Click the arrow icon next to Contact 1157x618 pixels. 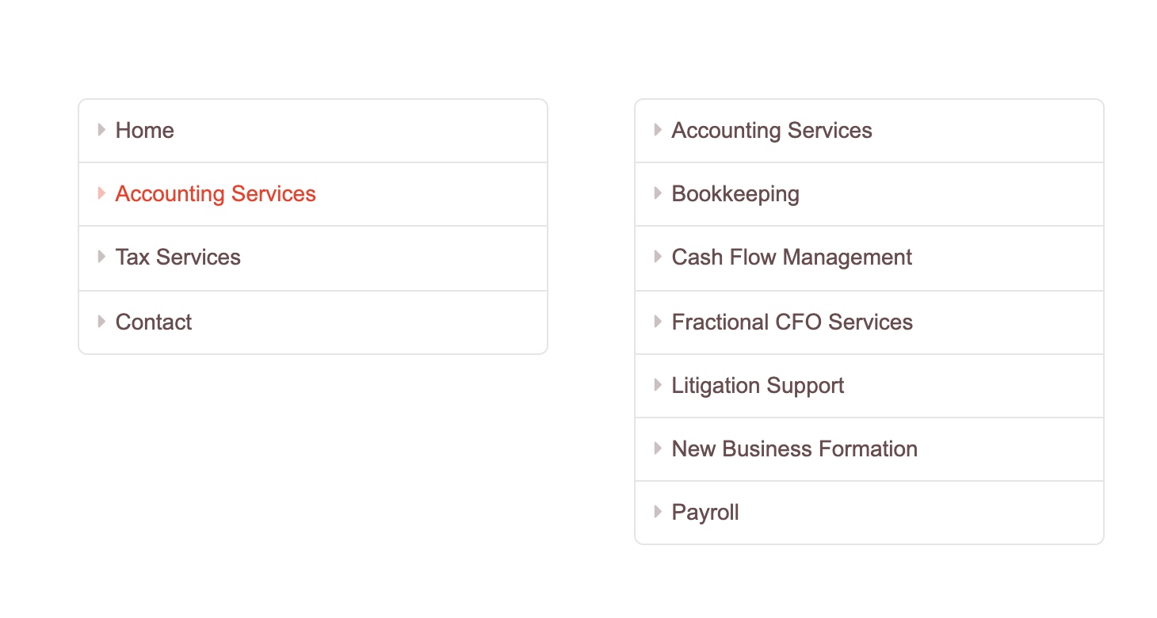click(x=101, y=322)
